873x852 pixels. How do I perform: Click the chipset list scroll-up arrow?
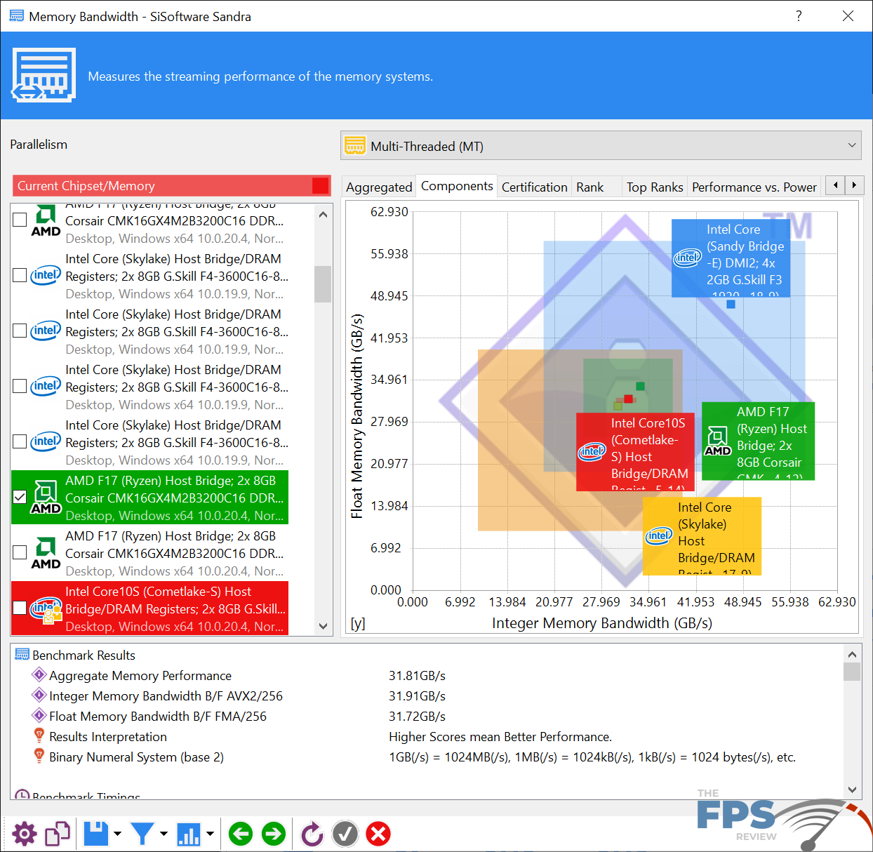pos(323,214)
